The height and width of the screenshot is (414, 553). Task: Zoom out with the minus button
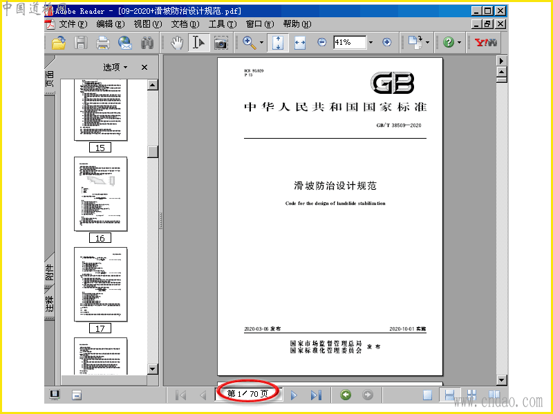click(321, 42)
